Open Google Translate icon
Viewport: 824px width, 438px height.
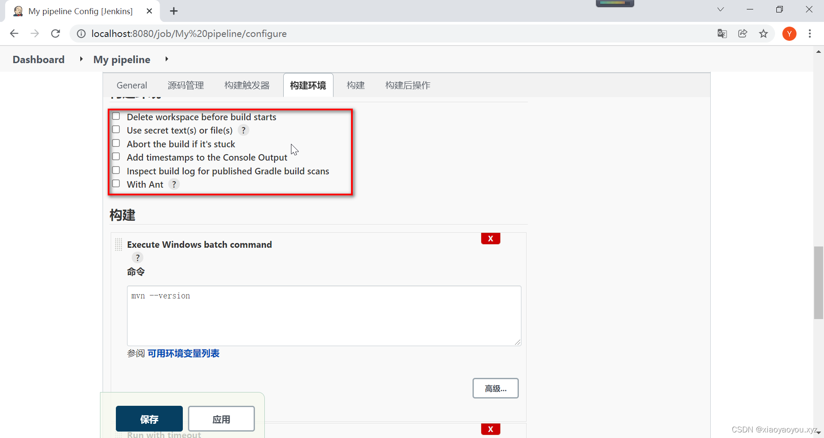[722, 33]
